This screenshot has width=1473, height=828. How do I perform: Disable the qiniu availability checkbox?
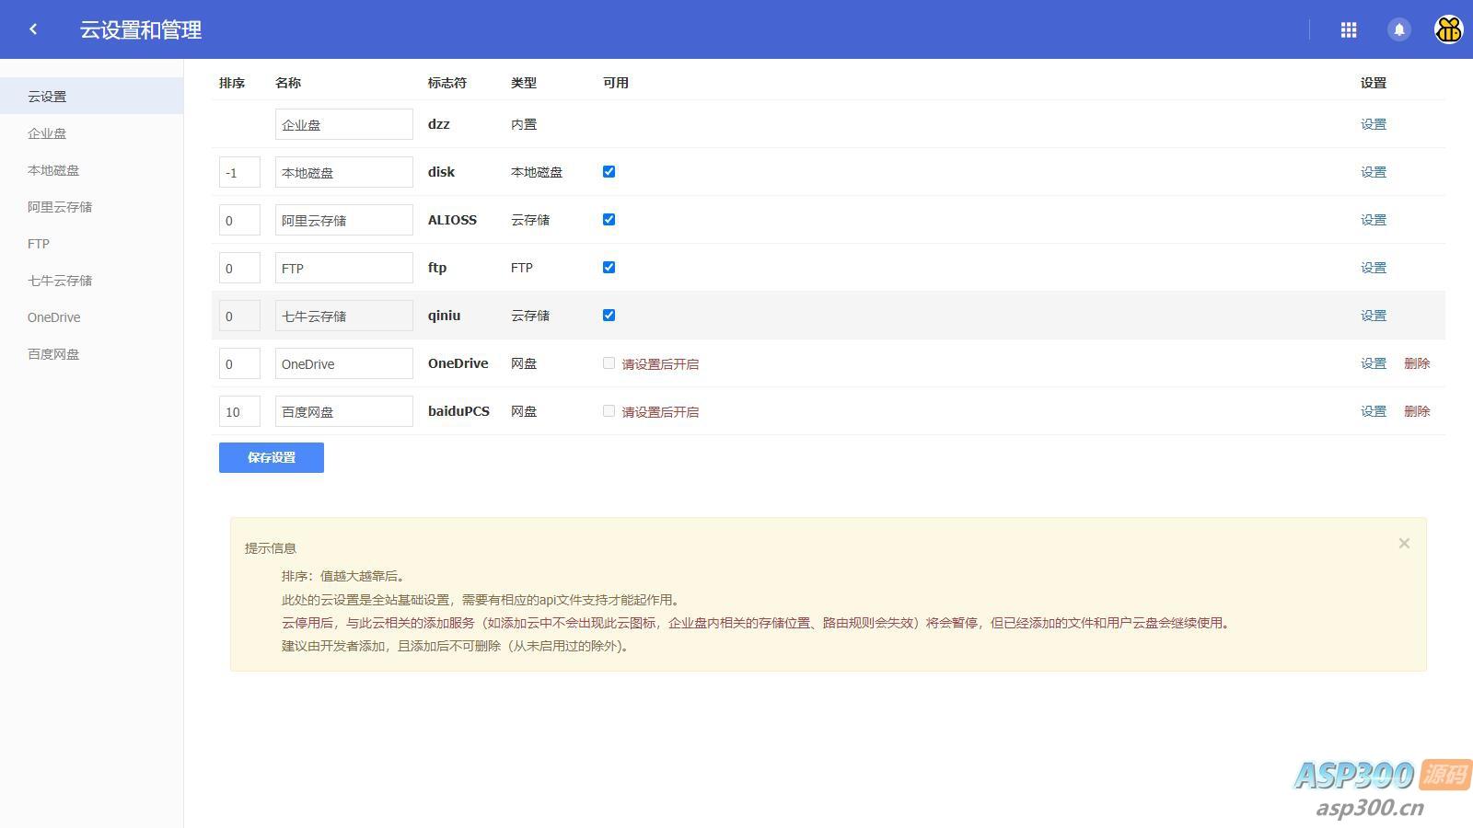[609, 316]
